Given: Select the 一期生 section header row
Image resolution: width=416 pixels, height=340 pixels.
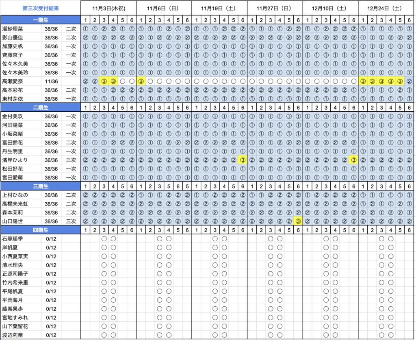Looking at the screenshot, I should point(41,20).
